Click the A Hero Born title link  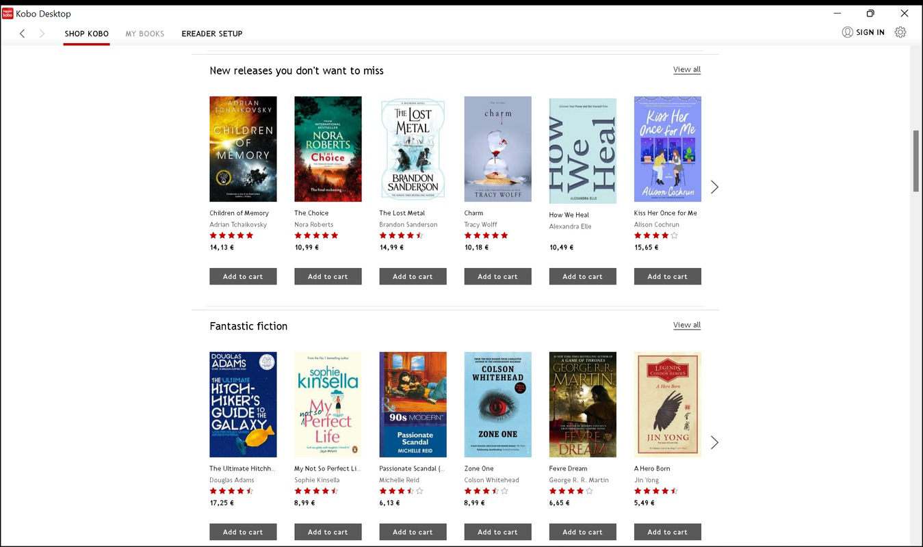coord(652,469)
